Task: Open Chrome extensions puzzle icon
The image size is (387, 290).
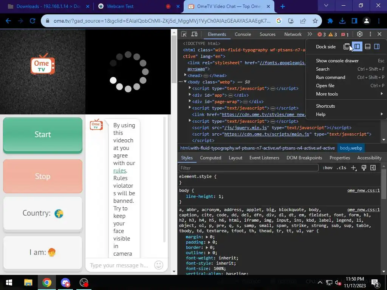Action: [x=330, y=21]
